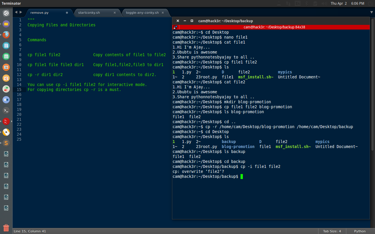This screenshot has height=234, width=375.
Task: Open the system settings toggles dock icon
Action: (x=6, y=89)
